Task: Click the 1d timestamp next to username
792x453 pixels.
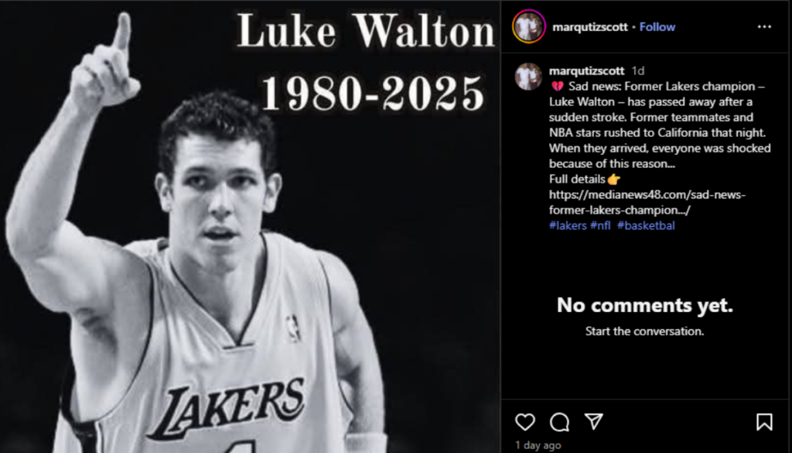Action: pyautogui.click(x=638, y=70)
